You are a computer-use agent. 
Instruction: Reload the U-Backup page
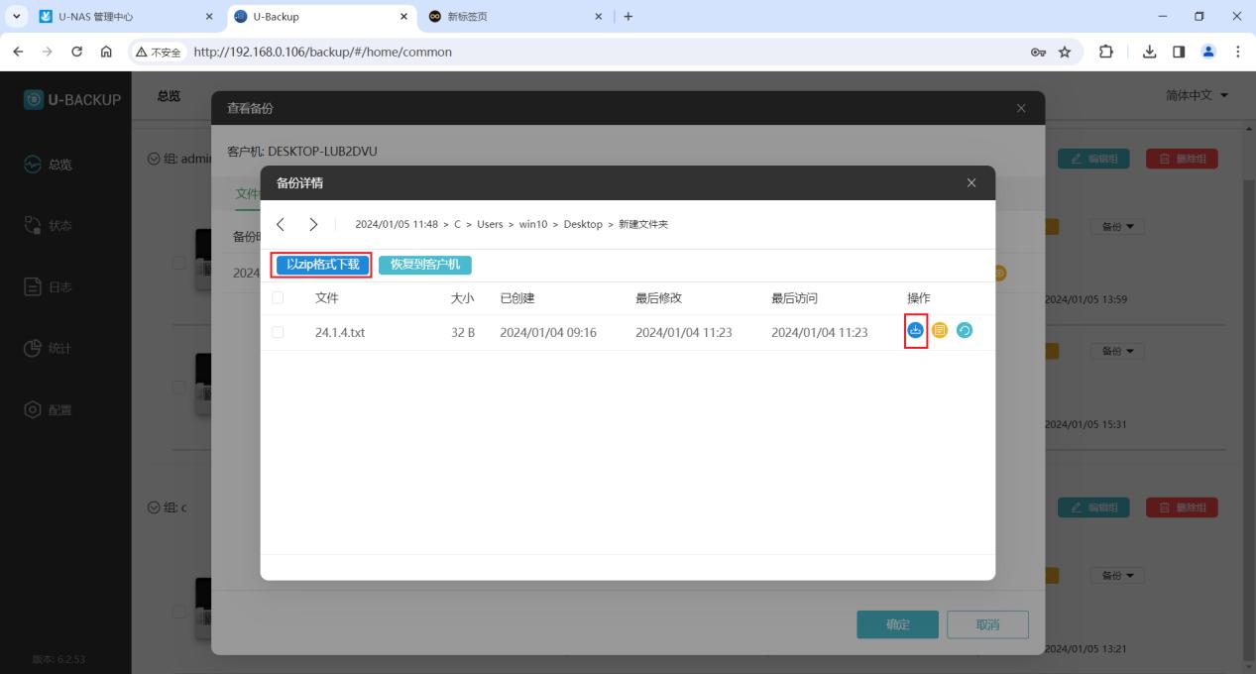77,52
